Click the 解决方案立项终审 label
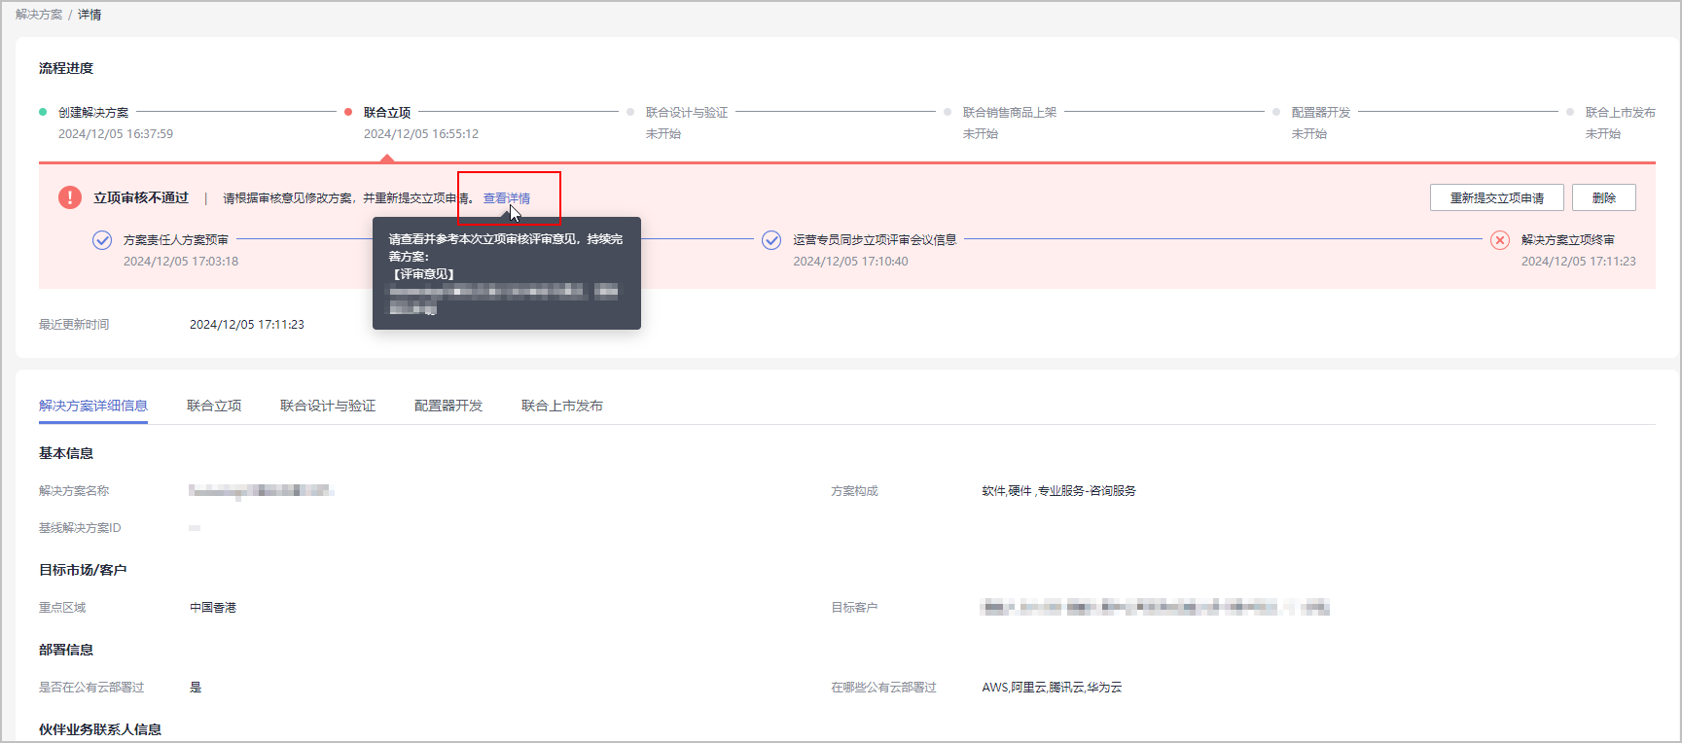This screenshot has width=1682, height=743. [1568, 240]
